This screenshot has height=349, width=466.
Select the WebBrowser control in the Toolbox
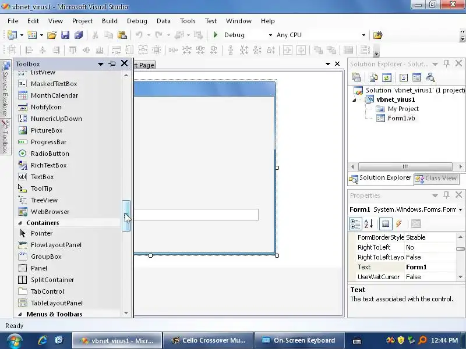click(50, 212)
